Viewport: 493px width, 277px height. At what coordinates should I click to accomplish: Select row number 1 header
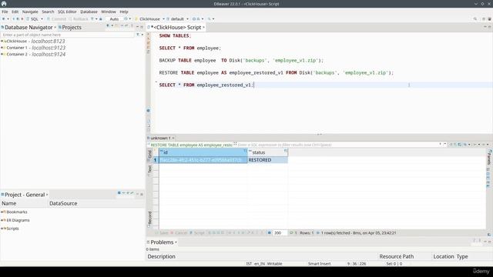point(155,160)
